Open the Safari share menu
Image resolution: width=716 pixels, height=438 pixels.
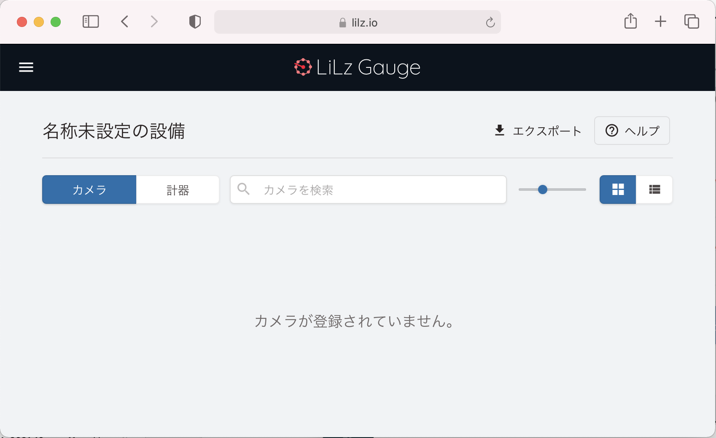click(x=630, y=21)
